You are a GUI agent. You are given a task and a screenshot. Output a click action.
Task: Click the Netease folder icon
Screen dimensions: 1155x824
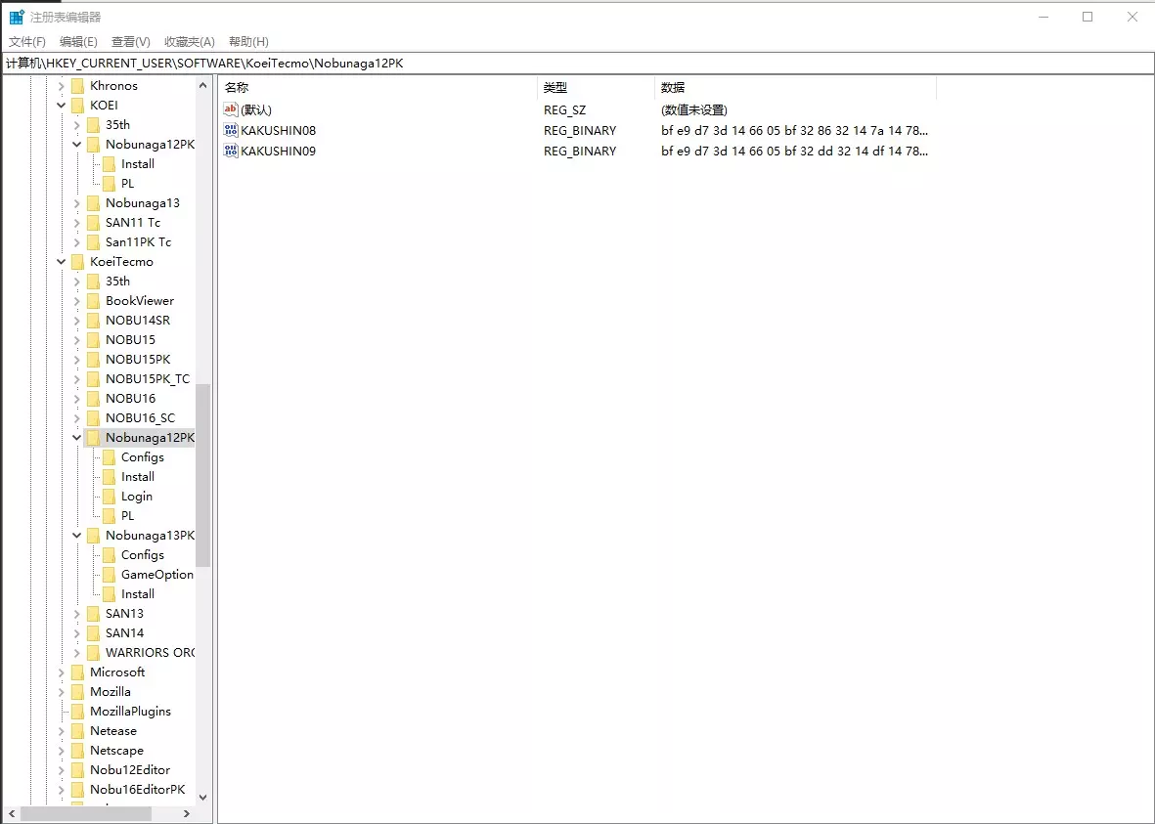click(77, 731)
